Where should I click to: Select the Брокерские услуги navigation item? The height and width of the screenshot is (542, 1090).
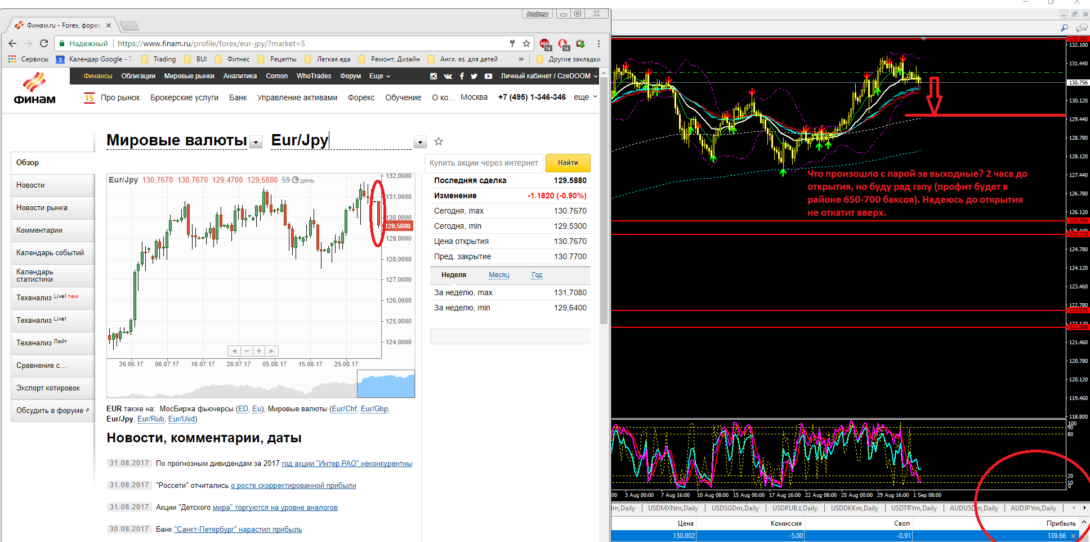click(x=184, y=97)
